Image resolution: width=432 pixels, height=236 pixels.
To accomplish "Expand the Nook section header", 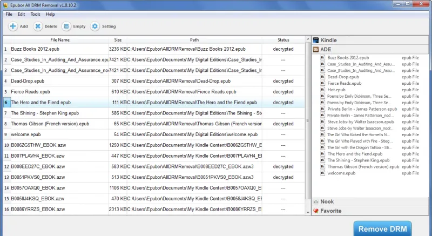I will (370, 201).
